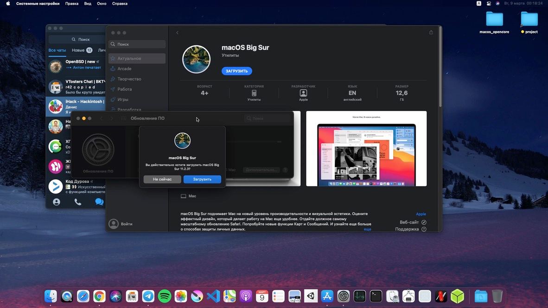Open Disk Utility from the dock
This screenshot has width=548, height=308.
(x=392, y=296)
